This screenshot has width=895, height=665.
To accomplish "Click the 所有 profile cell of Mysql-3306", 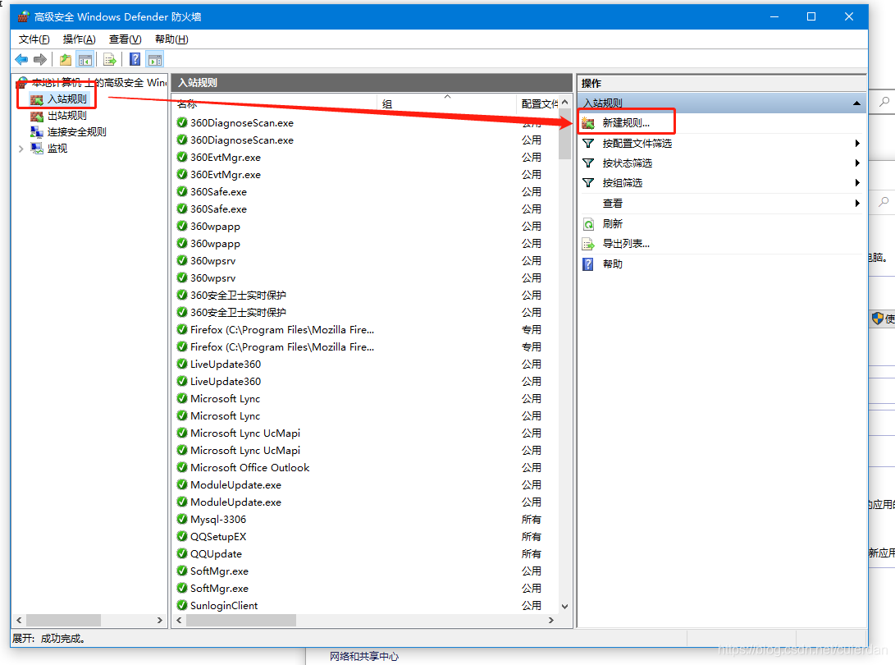I will 531,520.
